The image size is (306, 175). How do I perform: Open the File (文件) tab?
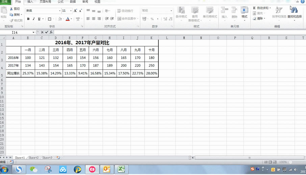(5, 2)
